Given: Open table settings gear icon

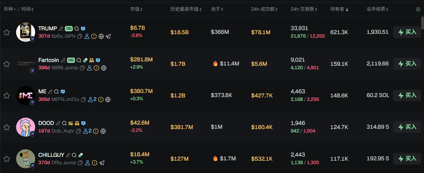Looking at the screenshot, I should point(418,9).
